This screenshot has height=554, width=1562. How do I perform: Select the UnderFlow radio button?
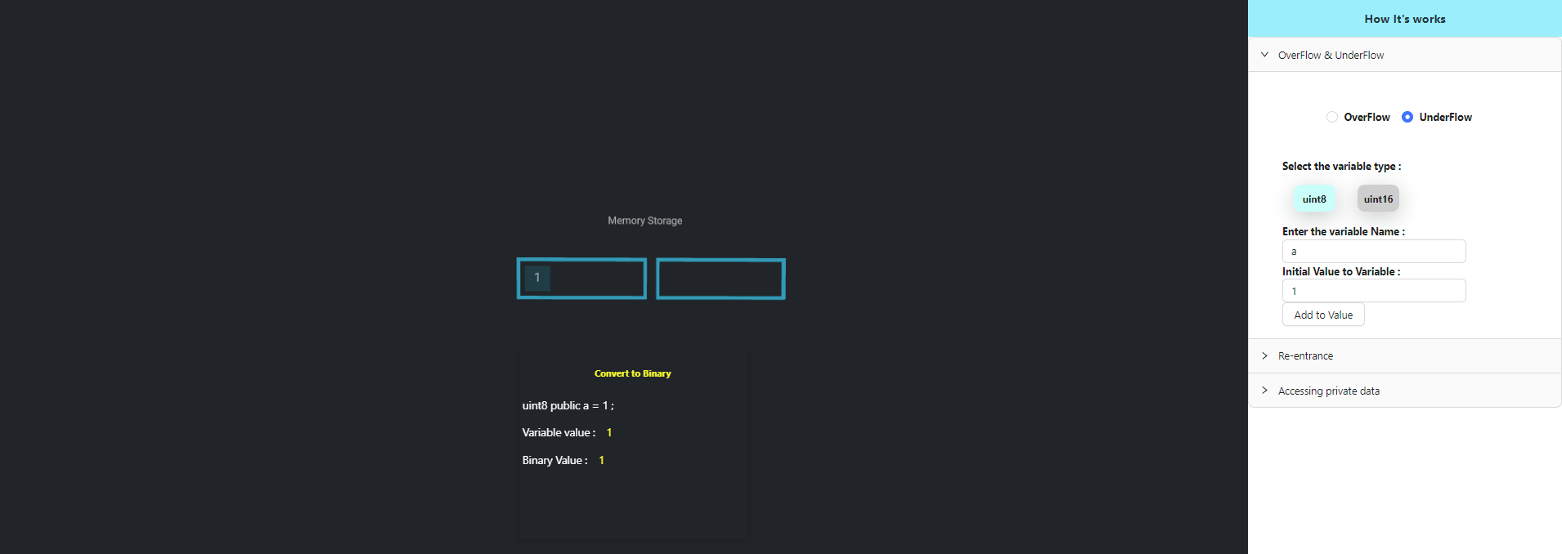[x=1407, y=117]
